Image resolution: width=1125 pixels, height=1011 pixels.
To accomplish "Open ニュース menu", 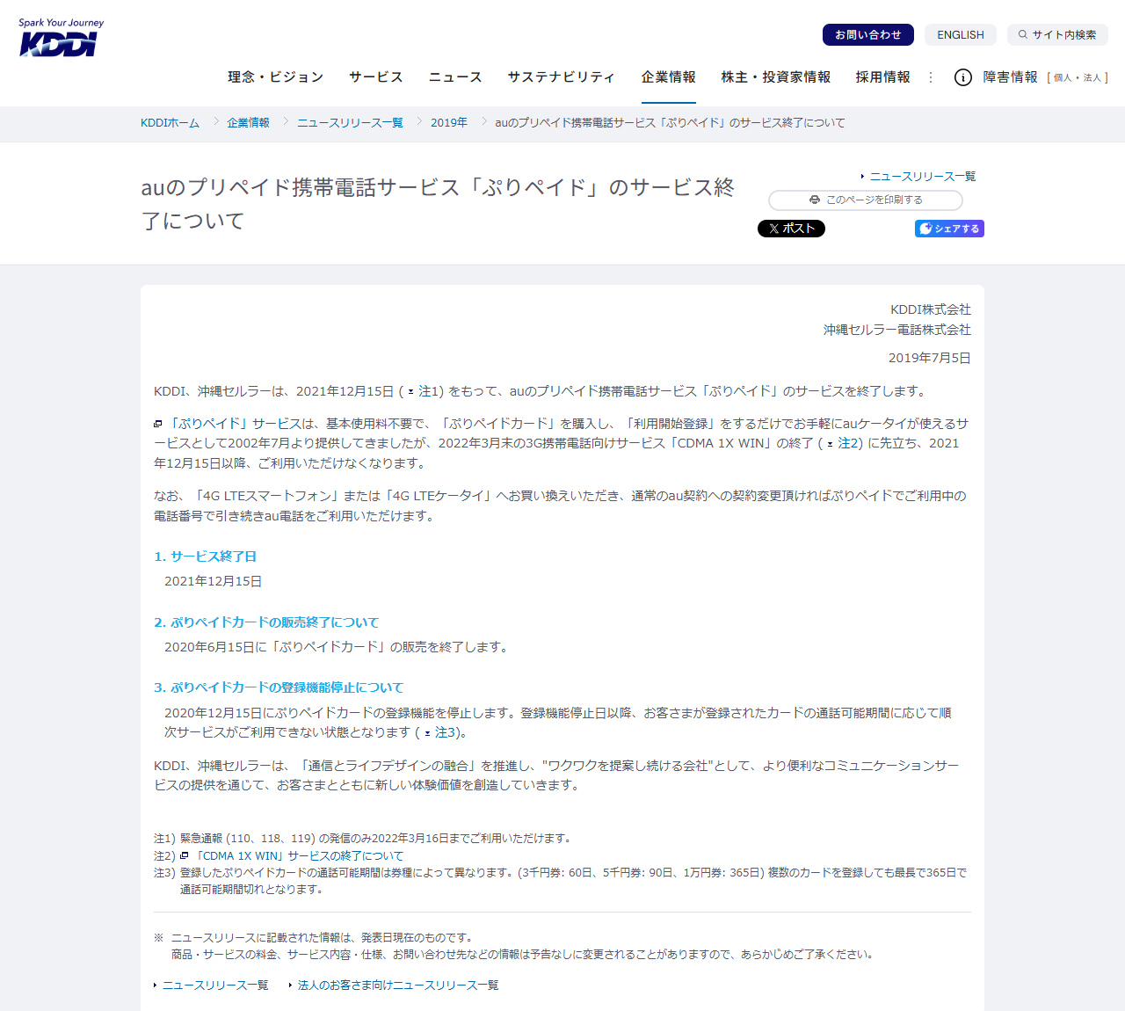I will [455, 77].
